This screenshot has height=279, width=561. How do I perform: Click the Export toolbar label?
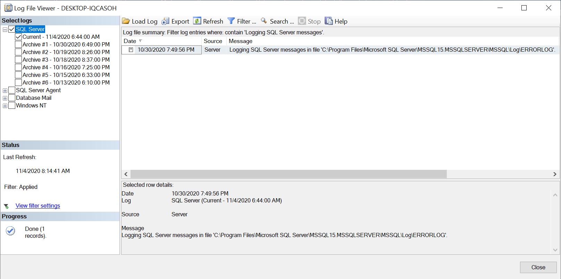click(x=180, y=21)
